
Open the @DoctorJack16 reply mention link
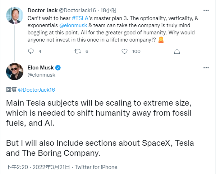coord(36,90)
